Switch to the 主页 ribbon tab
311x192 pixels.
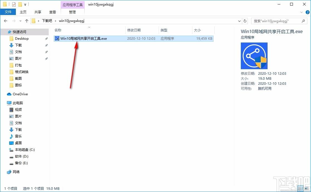(23, 12)
